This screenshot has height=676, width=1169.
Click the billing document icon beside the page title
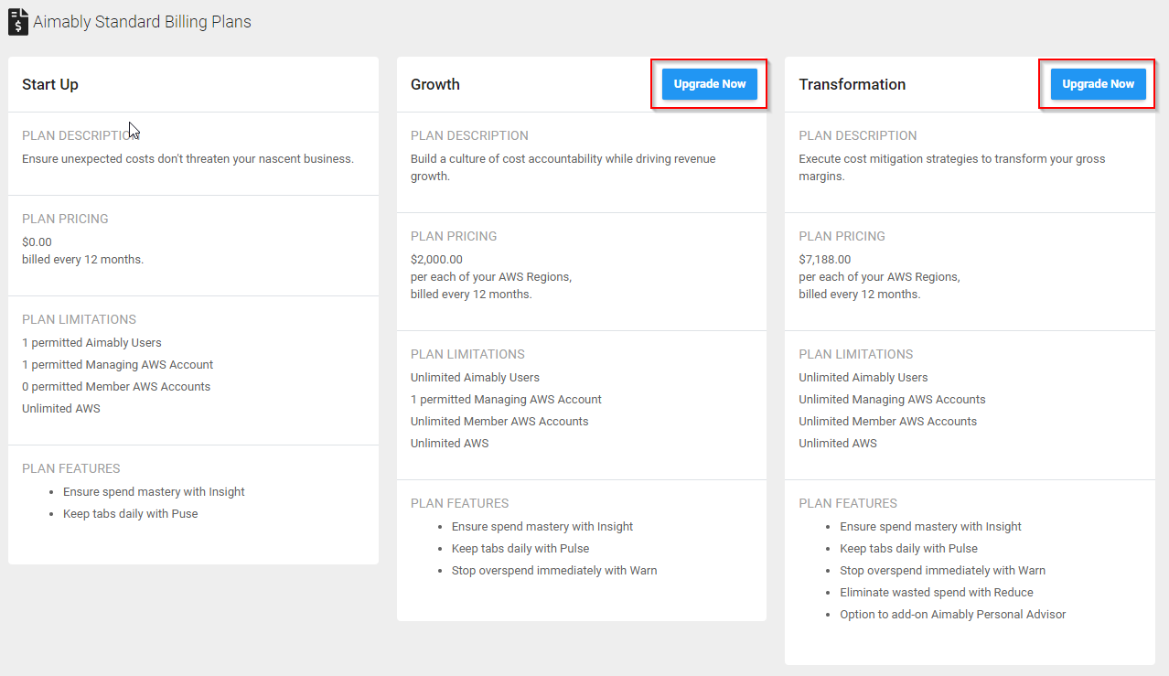click(18, 21)
